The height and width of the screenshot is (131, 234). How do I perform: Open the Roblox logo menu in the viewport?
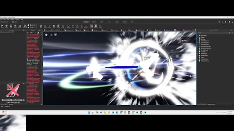click(46, 35)
